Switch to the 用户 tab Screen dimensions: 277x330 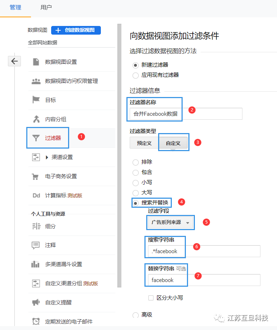(x=46, y=8)
